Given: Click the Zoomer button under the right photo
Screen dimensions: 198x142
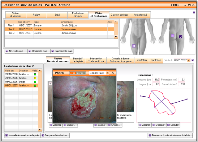Looking at the screenshot, I should pyautogui.click(x=100, y=125).
